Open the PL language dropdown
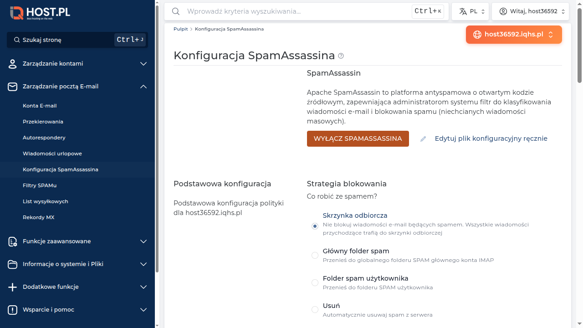583x328 pixels. (x=470, y=11)
